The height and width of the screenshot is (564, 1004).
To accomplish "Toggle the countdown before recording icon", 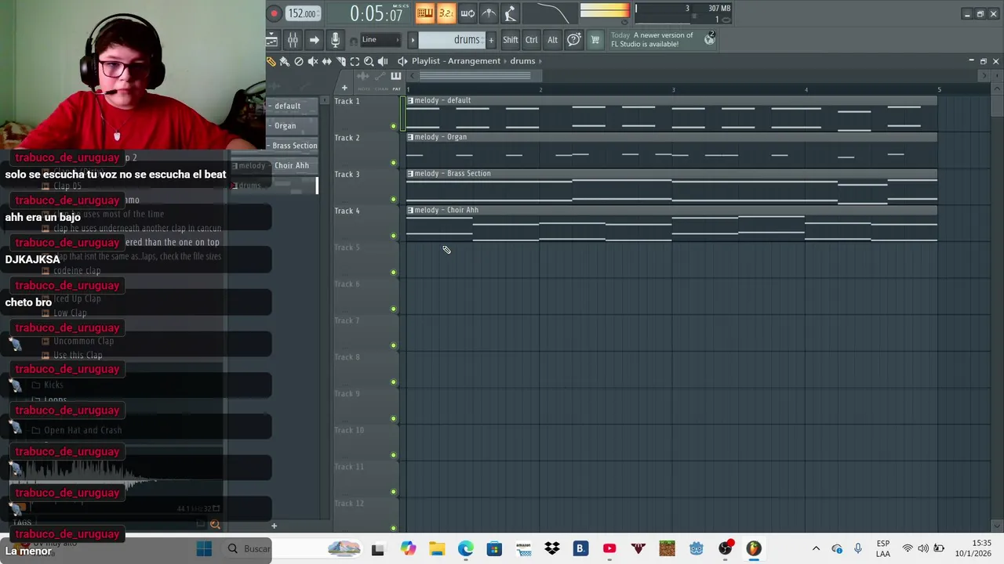I will point(446,13).
